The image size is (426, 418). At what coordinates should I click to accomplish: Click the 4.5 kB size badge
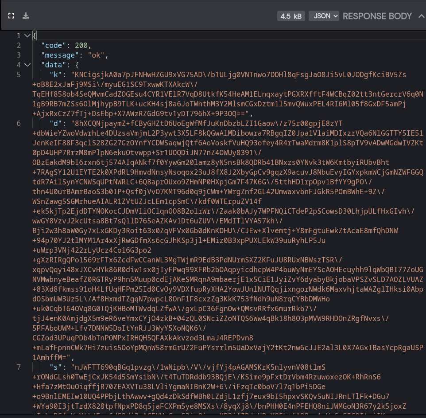(291, 16)
